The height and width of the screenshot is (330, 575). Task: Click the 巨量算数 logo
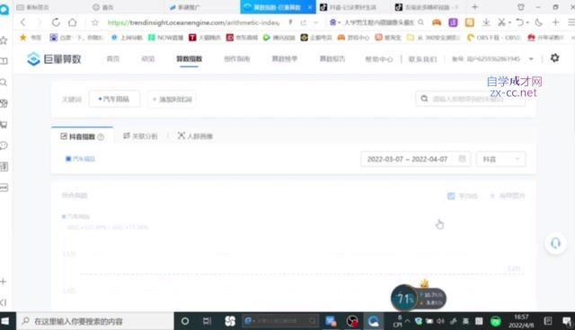pyautogui.click(x=54, y=59)
